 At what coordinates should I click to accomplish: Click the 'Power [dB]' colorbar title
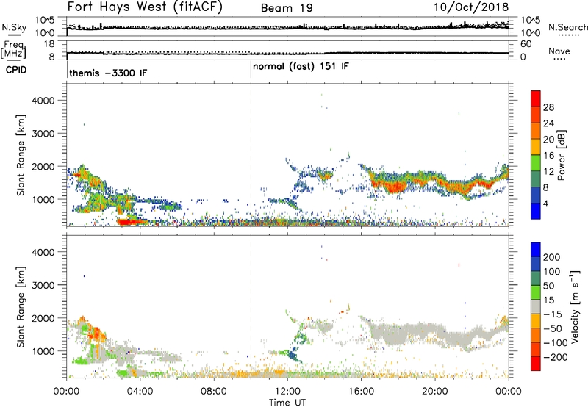click(562, 155)
